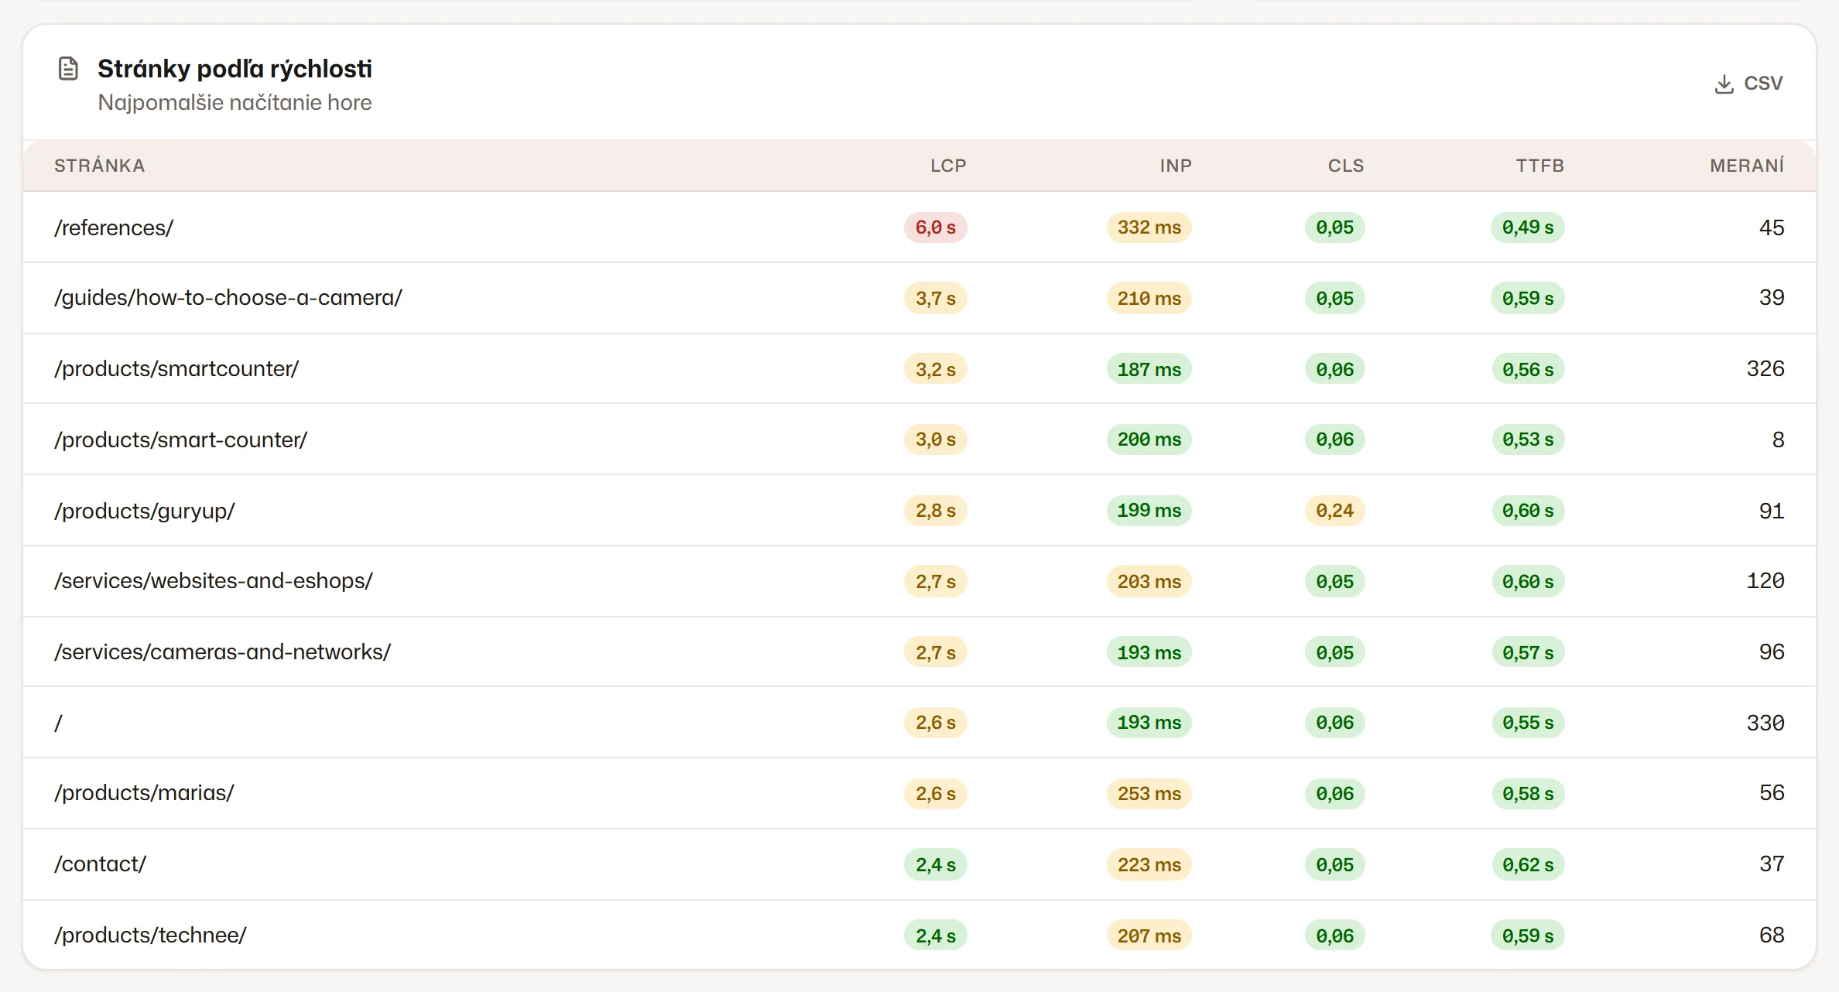Open the /products/guryup/ page row
The image size is (1839, 992).
point(919,511)
